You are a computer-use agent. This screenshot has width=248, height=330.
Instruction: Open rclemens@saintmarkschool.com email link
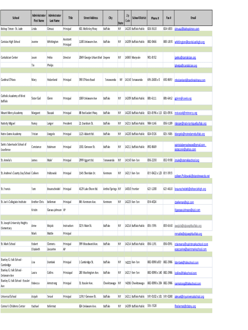[191, 244]
